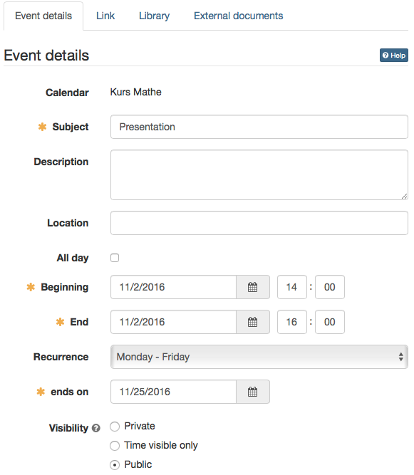Image resolution: width=414 pixels, height=475 pixels.
Task: Select Public visibility radio button
Action: pyautogui.click(x=115, y=465)
